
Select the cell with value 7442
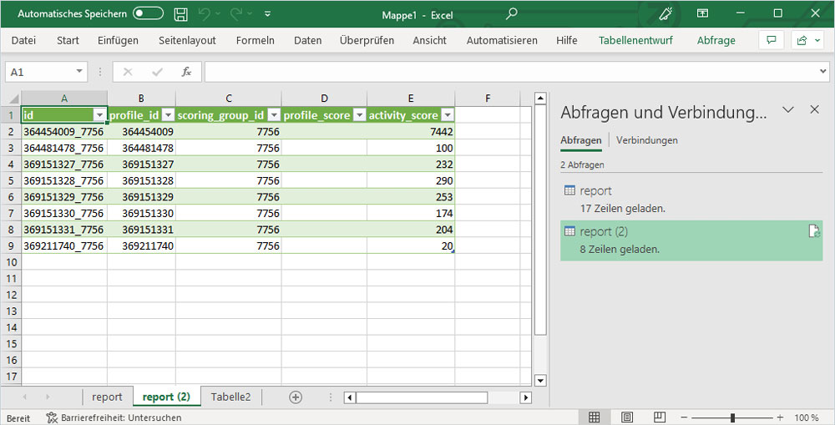click(x=411, y=132)
